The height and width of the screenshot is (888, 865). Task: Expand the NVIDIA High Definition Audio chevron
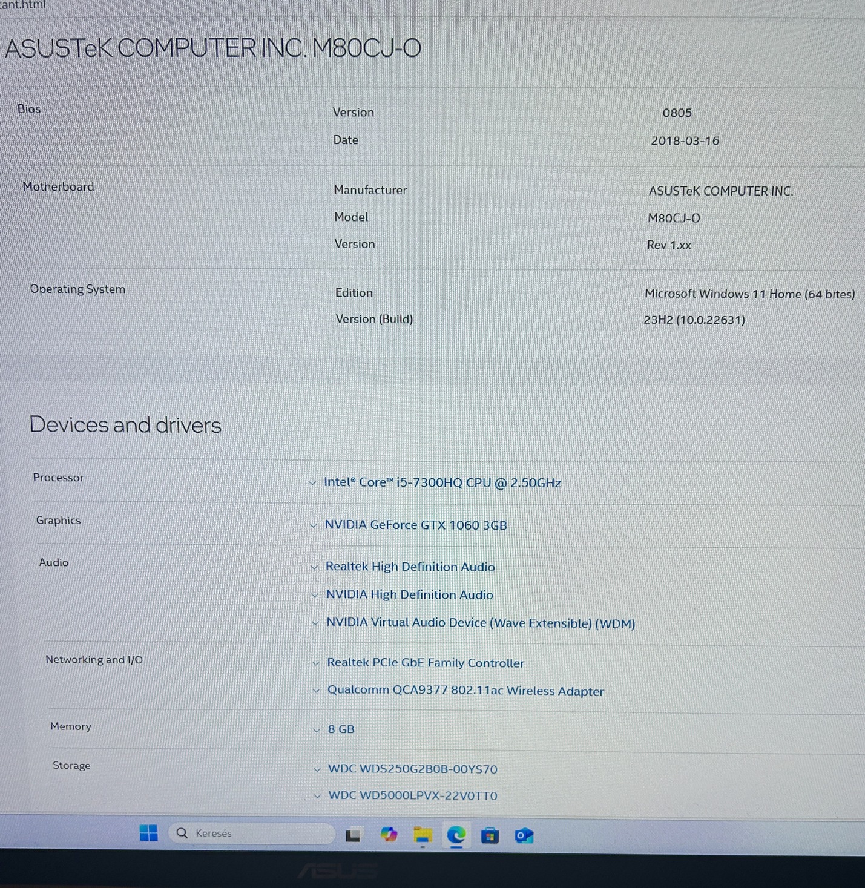click(314, 596)
